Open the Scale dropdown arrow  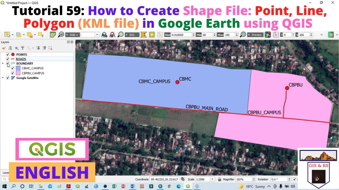[212, 179]
